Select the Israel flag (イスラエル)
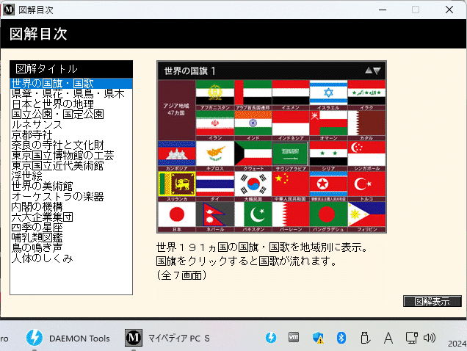Viewport: 467px width, 351px height. 327,92
